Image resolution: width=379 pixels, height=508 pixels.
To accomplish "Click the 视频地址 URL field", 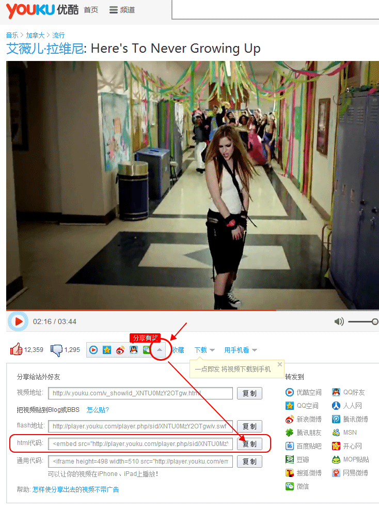I will (x=140, y=393).
